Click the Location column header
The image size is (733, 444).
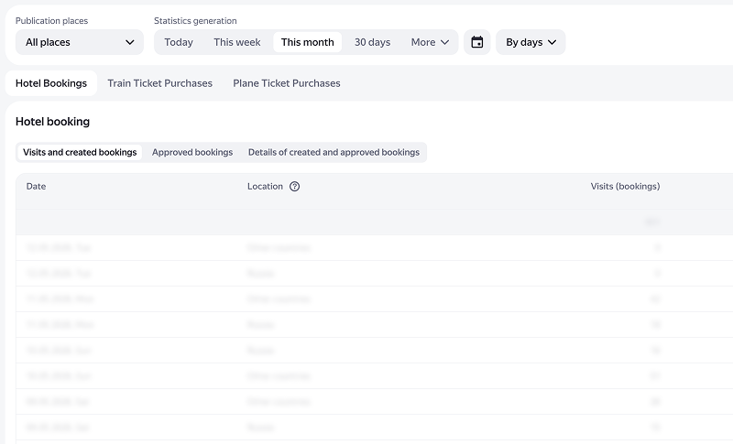click(x=265, y=186)
